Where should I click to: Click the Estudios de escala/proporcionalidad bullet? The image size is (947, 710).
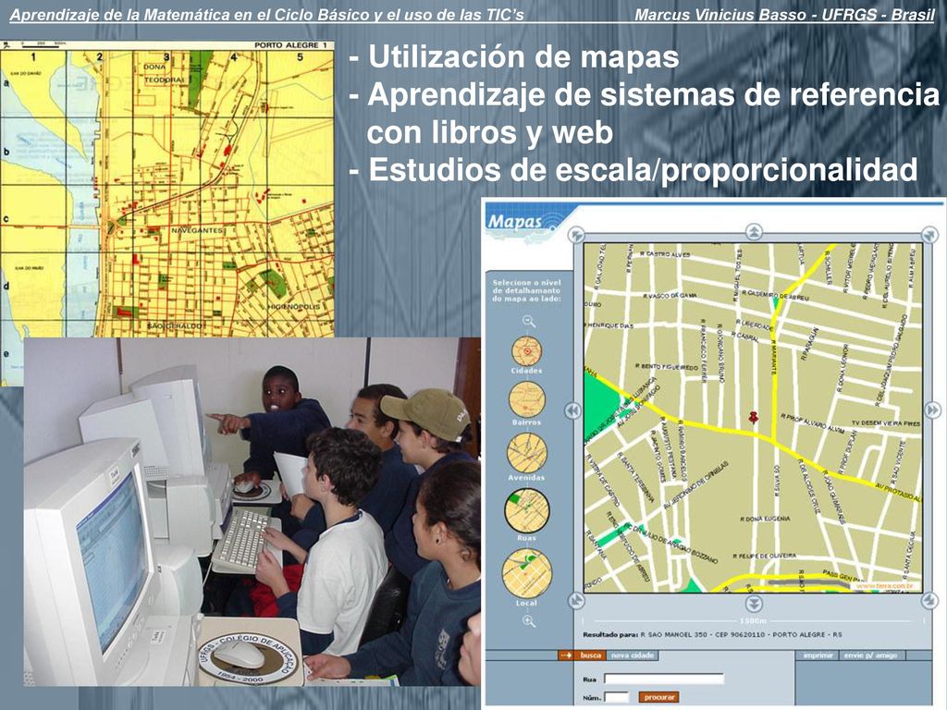[633, 169]
